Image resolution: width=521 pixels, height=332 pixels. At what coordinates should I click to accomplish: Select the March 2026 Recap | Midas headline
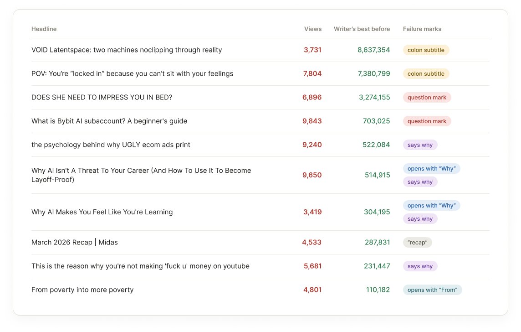click(x=74, y=242)
